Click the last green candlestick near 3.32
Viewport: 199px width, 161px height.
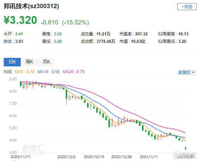point(185,148)
